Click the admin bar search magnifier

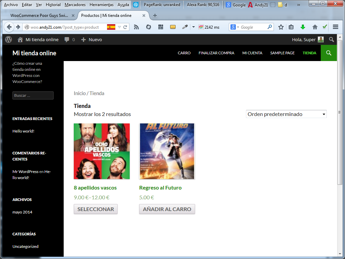coord(332,40)
